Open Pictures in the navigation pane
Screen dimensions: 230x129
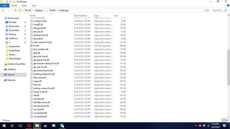[12, 34]
